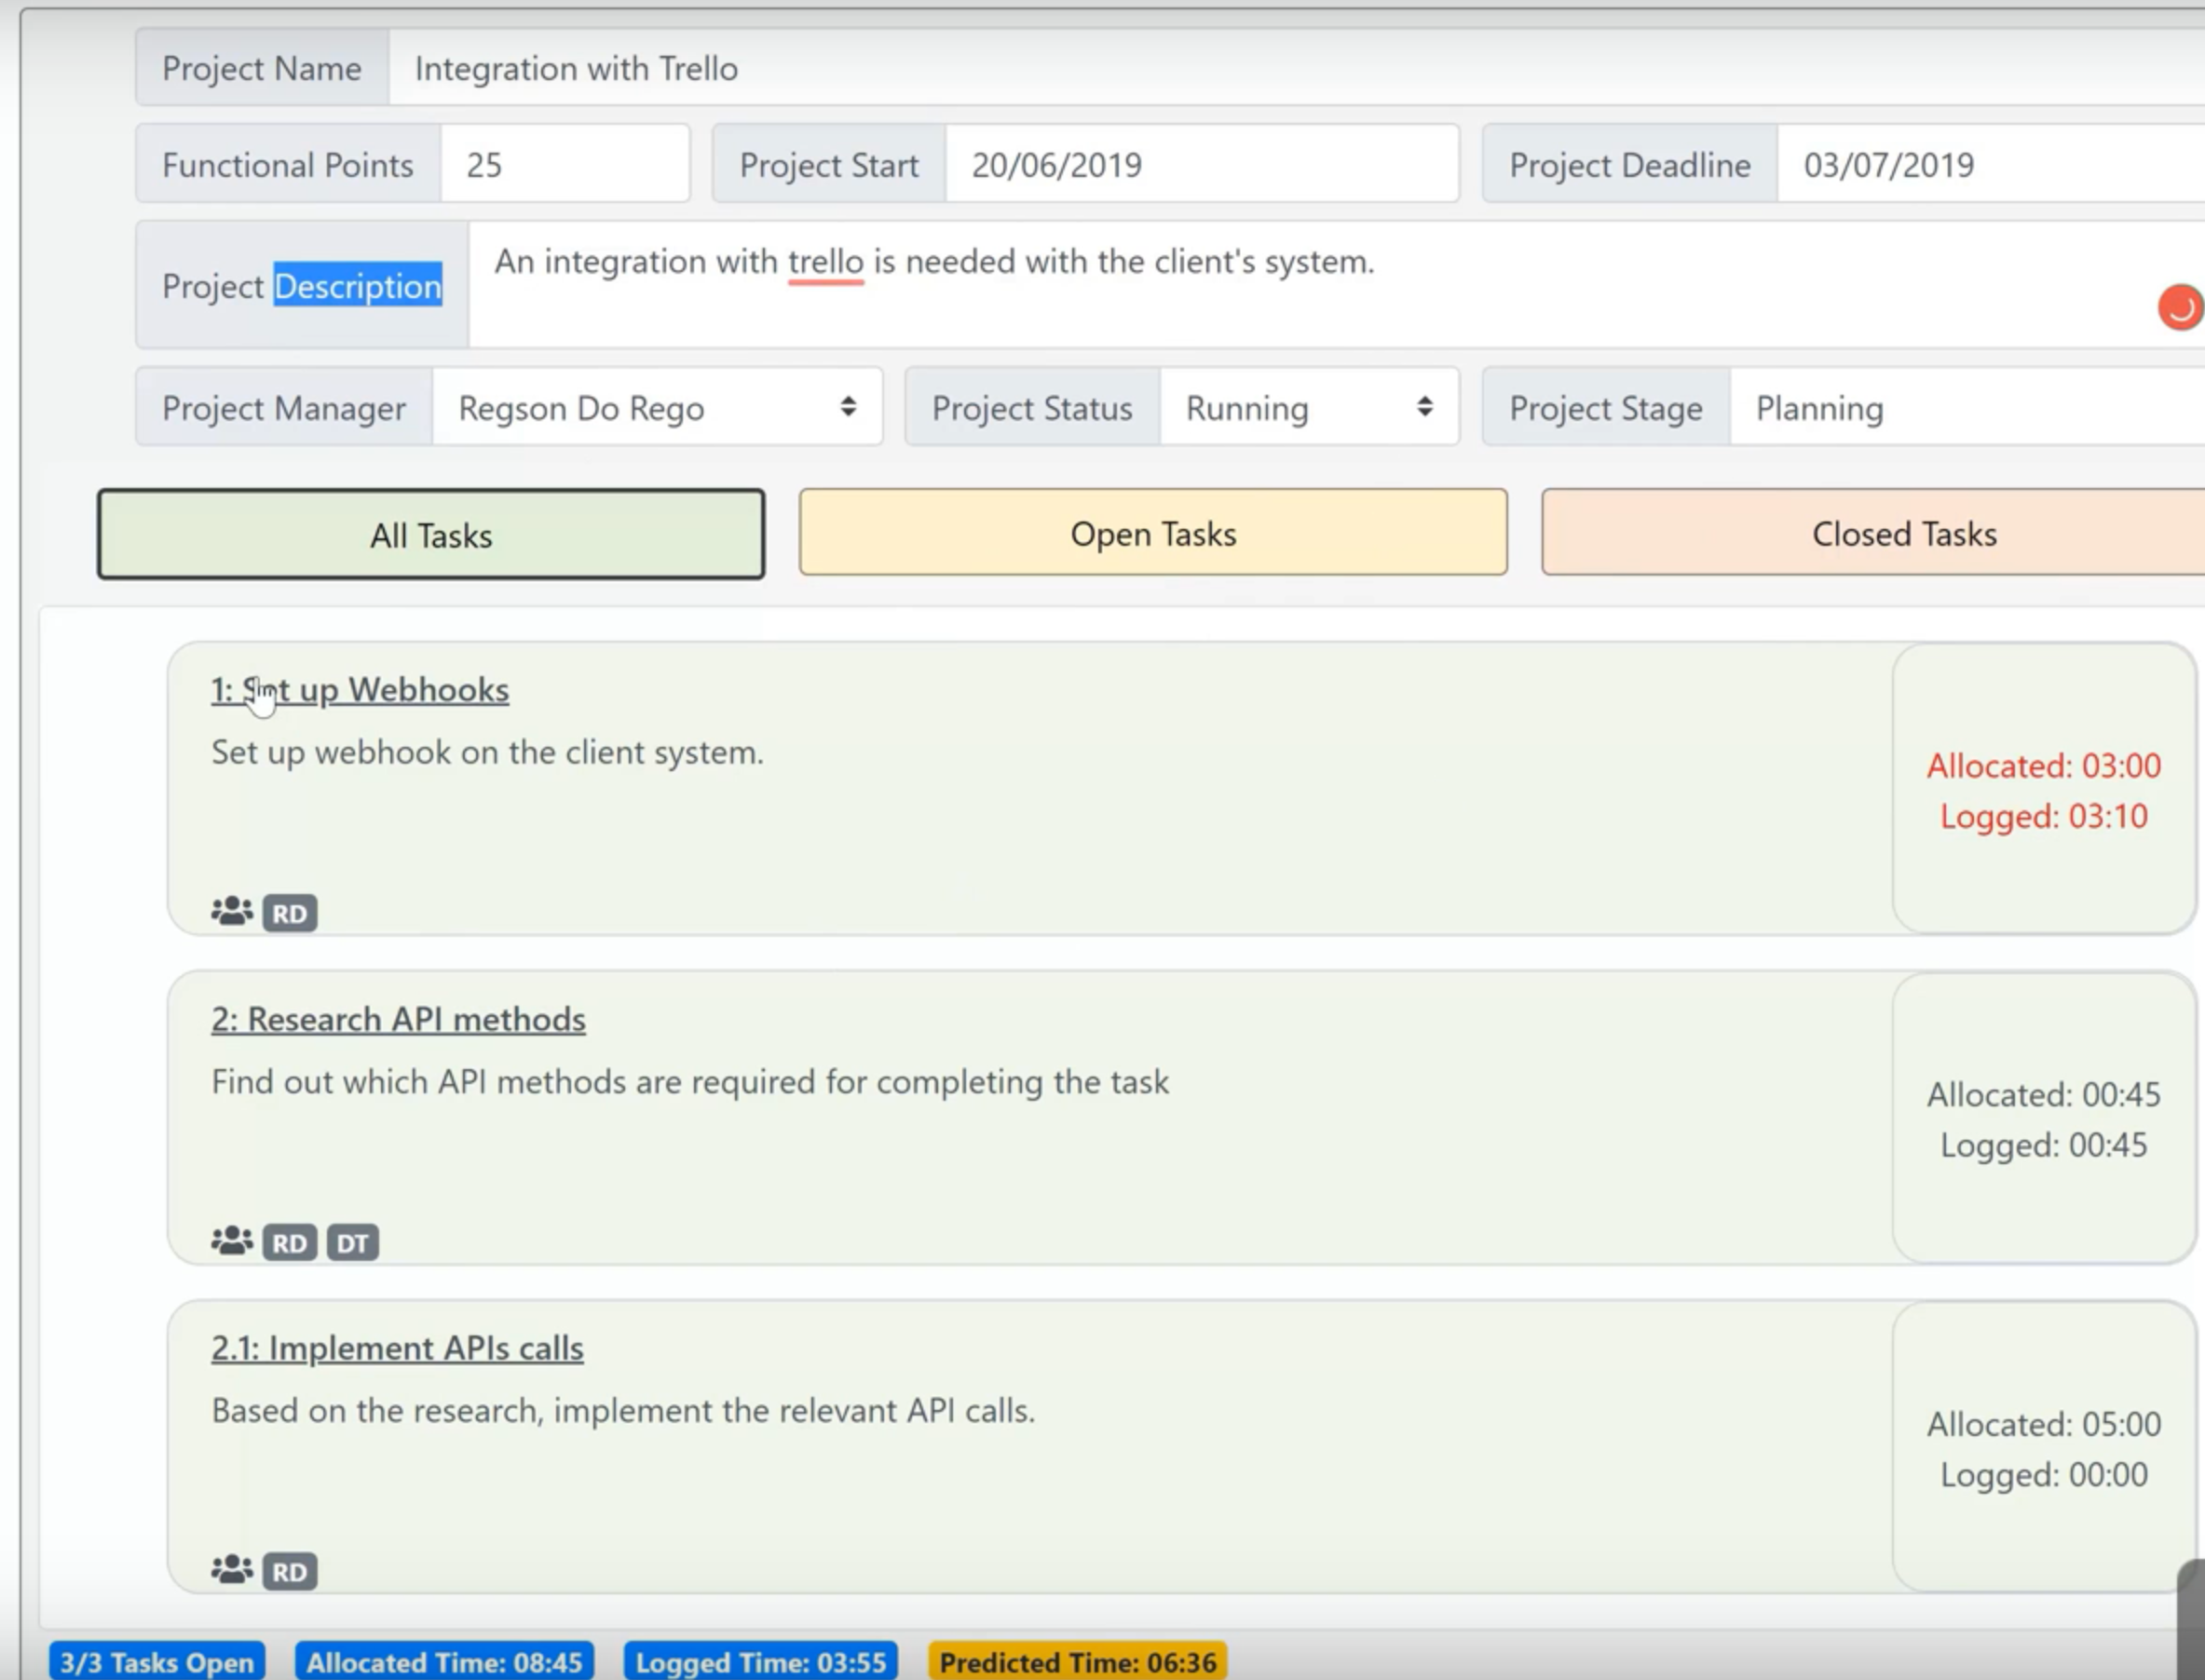Open the Set up Webhooks task link
Viewport: 2205px width, 1680px height.
tap(361, 690)
